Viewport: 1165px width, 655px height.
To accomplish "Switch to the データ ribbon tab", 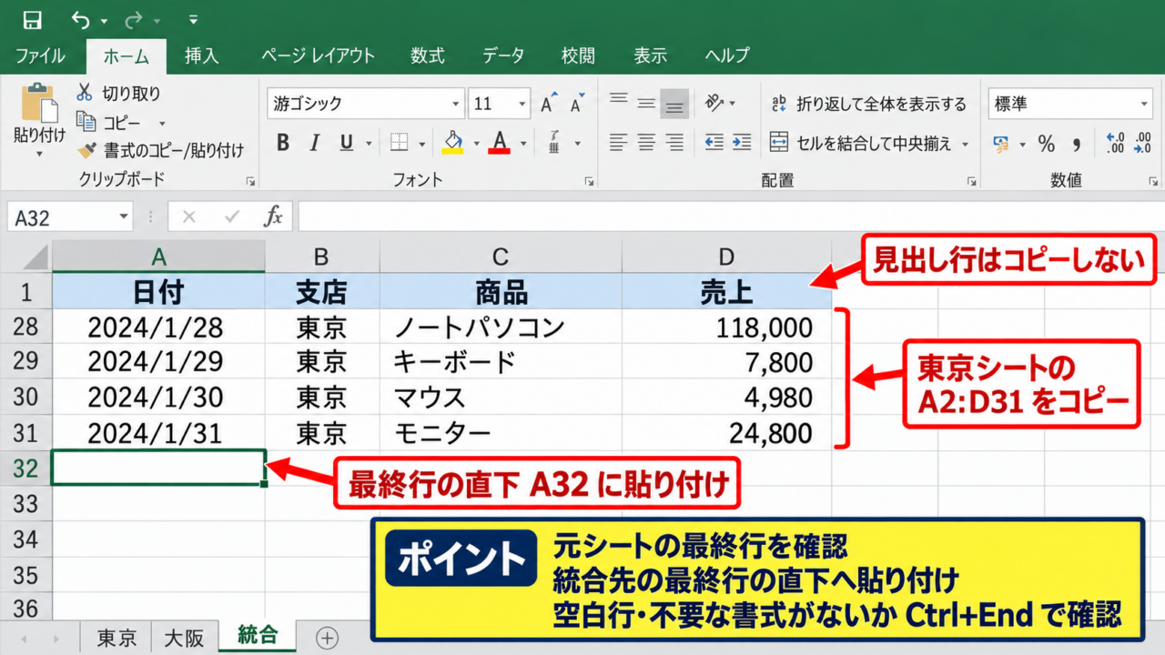I will point(503,55).
